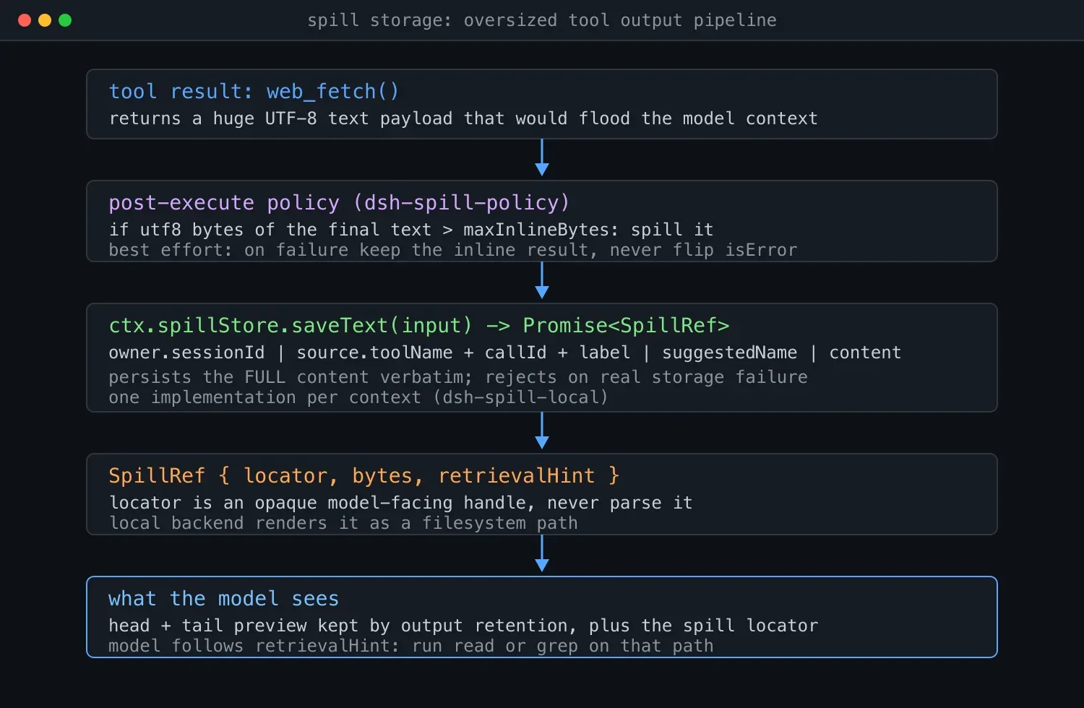Image resolution: width=1084 pixels, height=708 pixels.
Task: Click the 'one implementation per context (dsh-spill-local)' line
Action: [x=358, y=397]
